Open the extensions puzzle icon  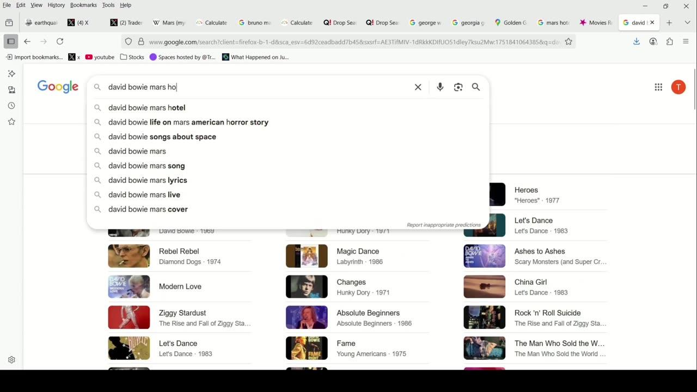669,41
